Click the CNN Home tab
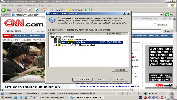This screenshot has height=100, width=177. tap(7, 36)
